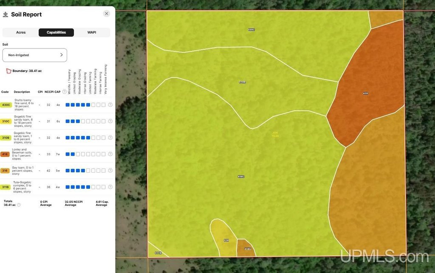Image resolution: width=435 pixels, height=273 pixels.
Task: Click the chevron in the Non-Irrigated selector
Action: tap(61, 55)
